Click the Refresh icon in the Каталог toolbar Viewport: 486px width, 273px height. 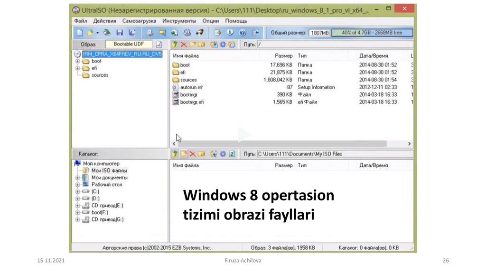(x=232, y=154)
